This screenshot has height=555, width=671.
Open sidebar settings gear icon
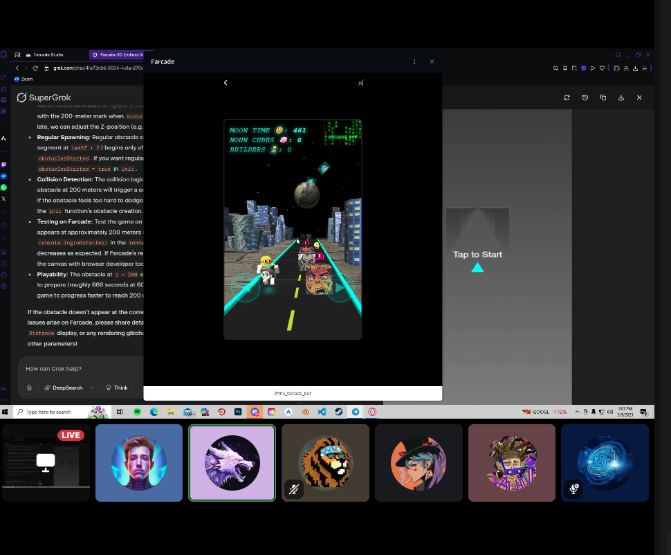click(x=4, y=286)
